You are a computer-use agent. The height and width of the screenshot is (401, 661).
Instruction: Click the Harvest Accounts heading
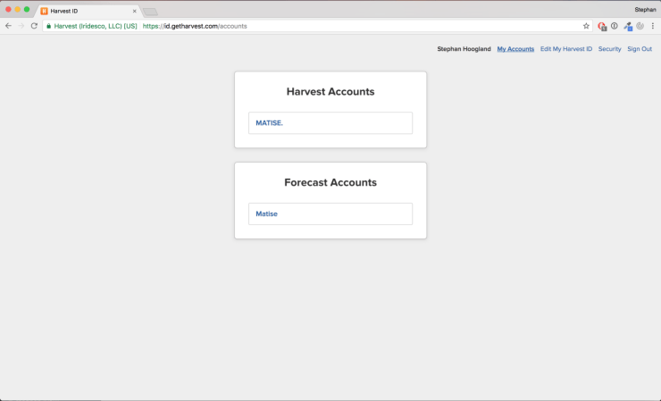(330, 91)
